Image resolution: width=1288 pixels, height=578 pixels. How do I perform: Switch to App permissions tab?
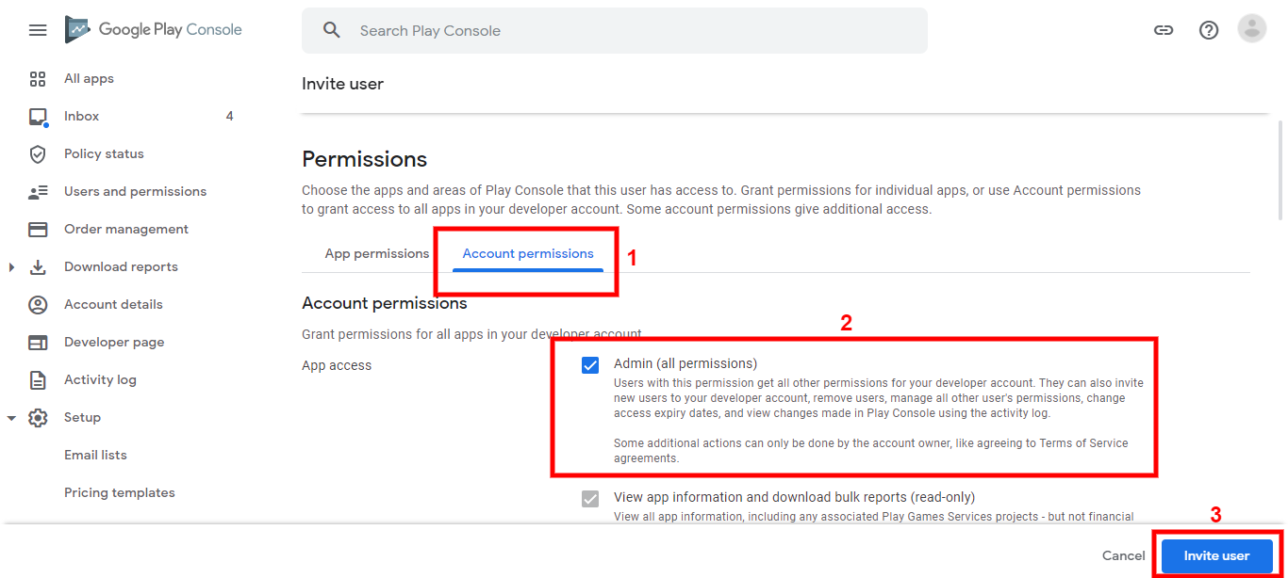click(377, 253)
